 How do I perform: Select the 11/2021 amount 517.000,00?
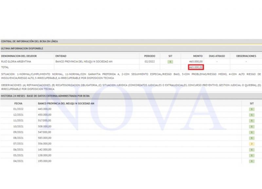tap(45, 120)
